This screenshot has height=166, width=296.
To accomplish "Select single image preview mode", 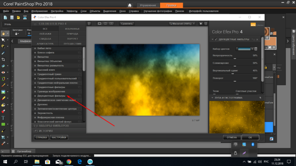I will (x=100, y=24).
